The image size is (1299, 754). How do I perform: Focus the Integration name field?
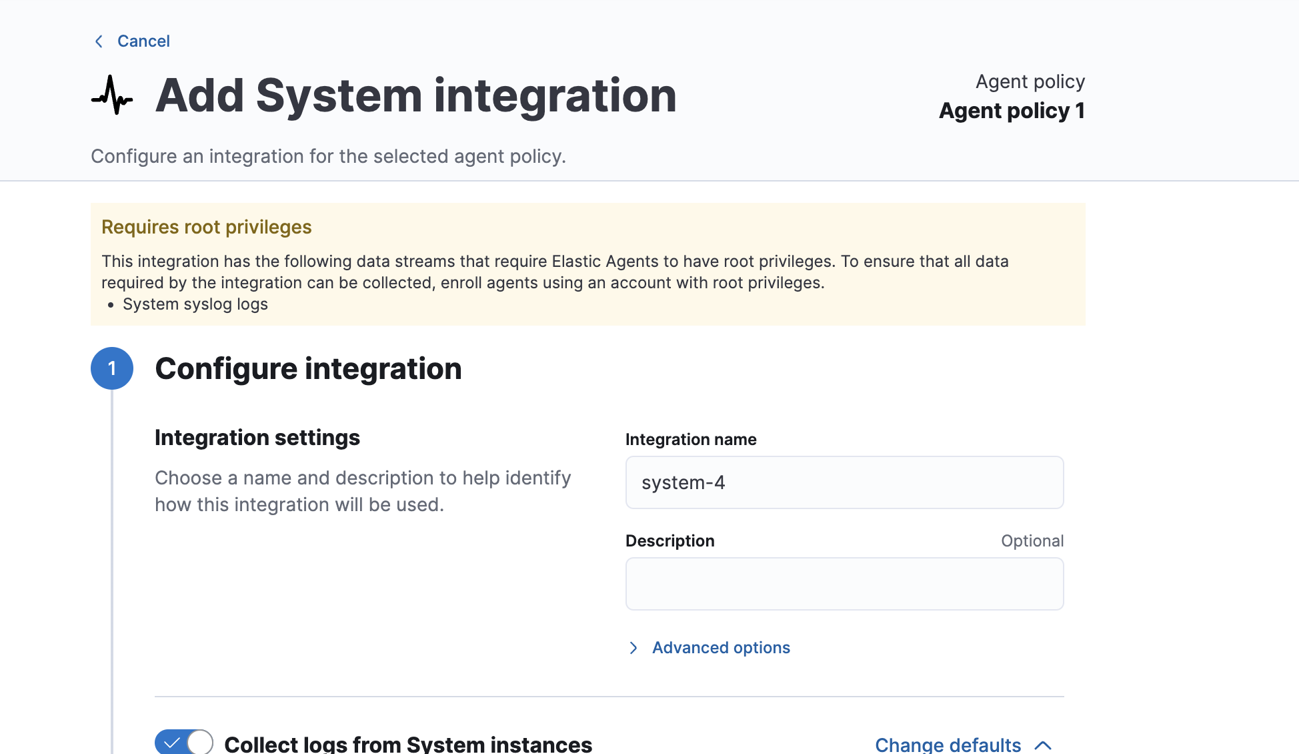coord(844,482)
